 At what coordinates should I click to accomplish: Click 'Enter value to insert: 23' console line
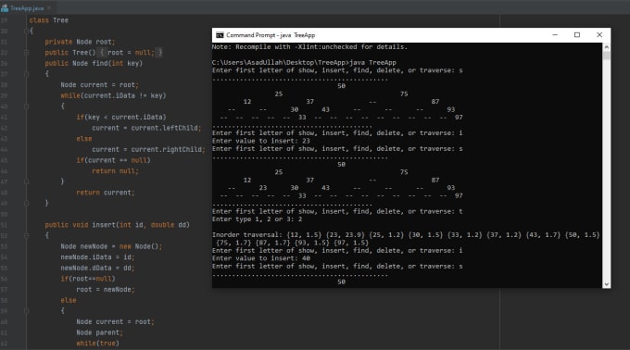pos(261,141)
